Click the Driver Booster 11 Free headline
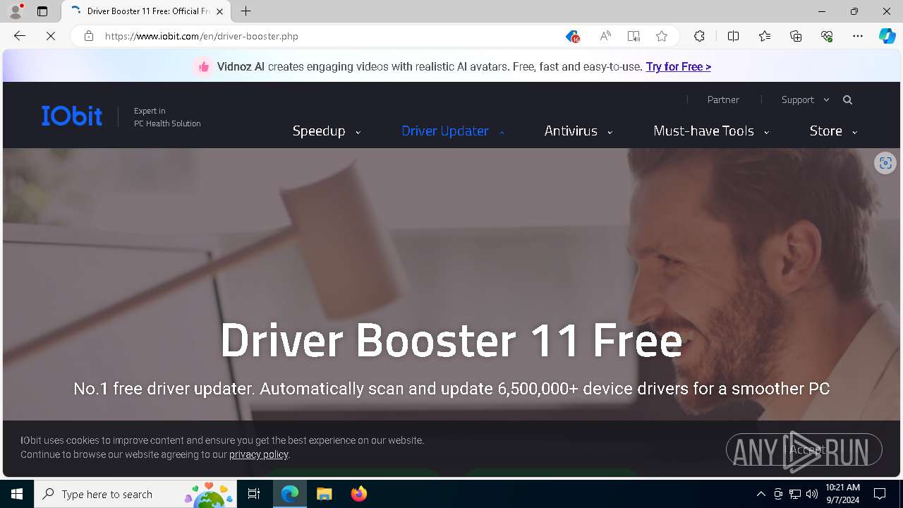 pyautogui.click(x=451, y=341)
